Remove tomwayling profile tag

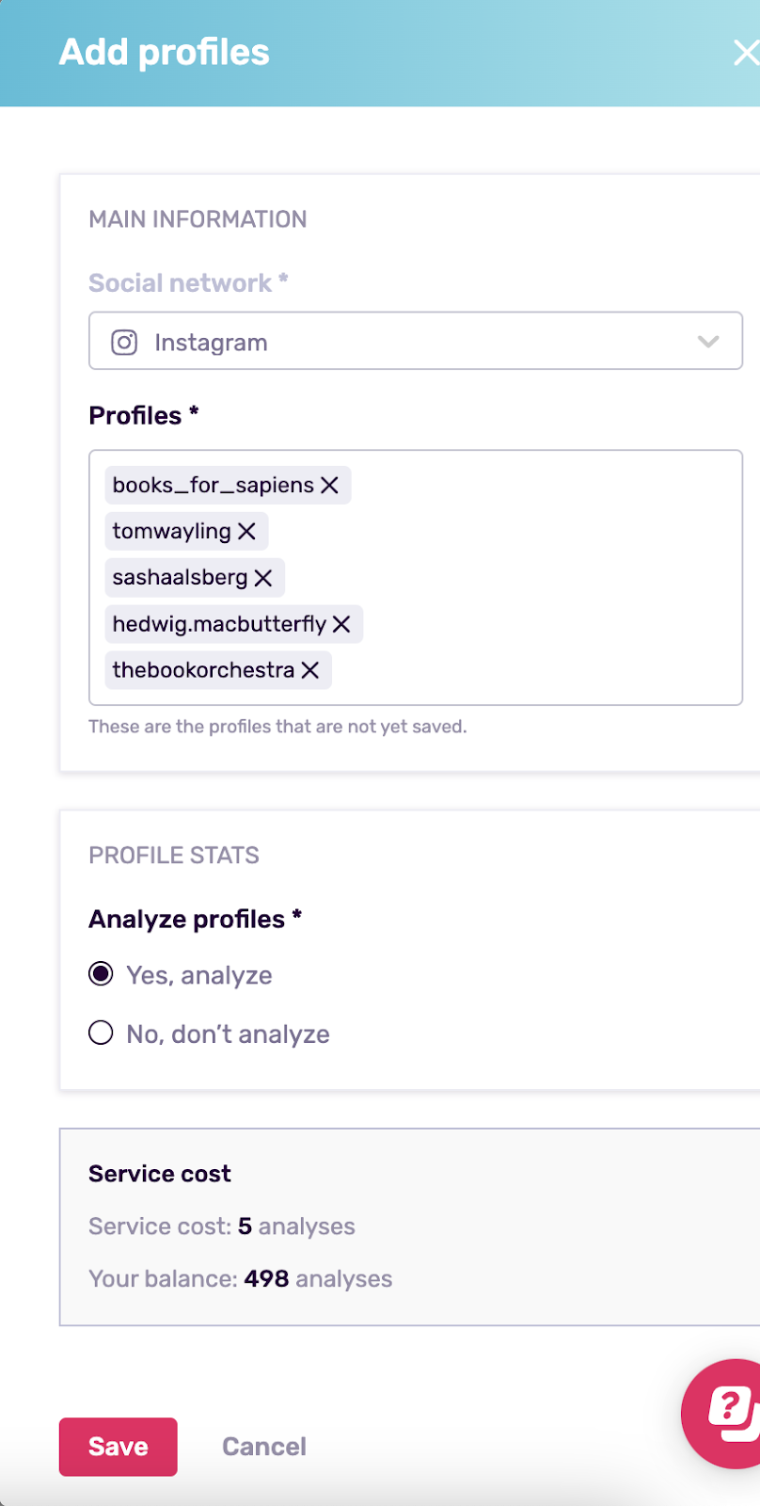point(246,531)
